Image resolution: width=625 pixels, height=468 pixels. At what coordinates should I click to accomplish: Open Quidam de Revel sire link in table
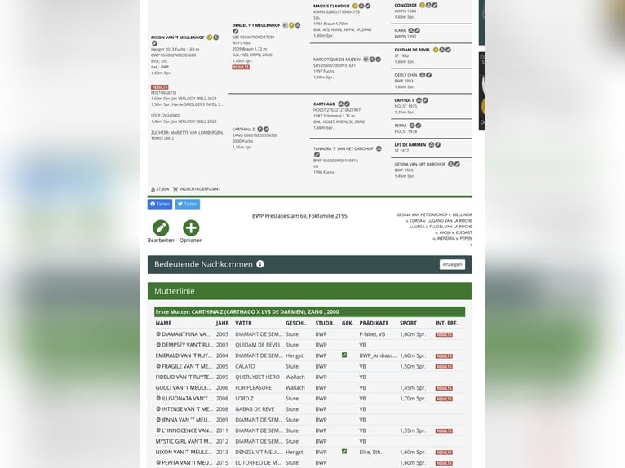coord(258,345)
